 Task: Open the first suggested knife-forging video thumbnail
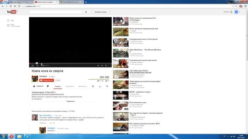121,22
